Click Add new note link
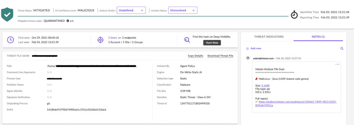This screenshot has width=354, height=125. (256, 48)
